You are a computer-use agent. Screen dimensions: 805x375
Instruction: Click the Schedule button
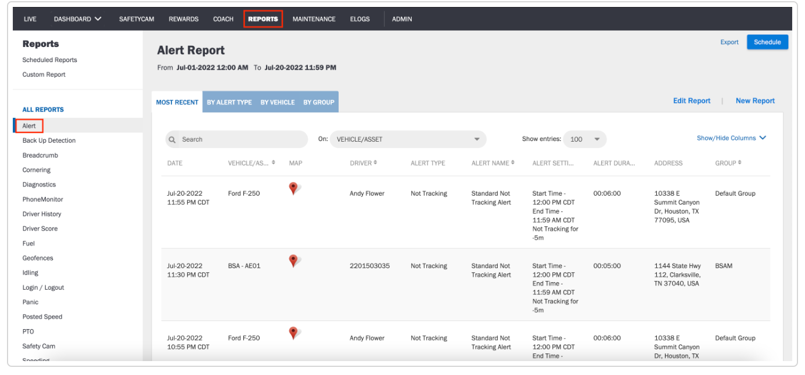(x=767, y=42)
